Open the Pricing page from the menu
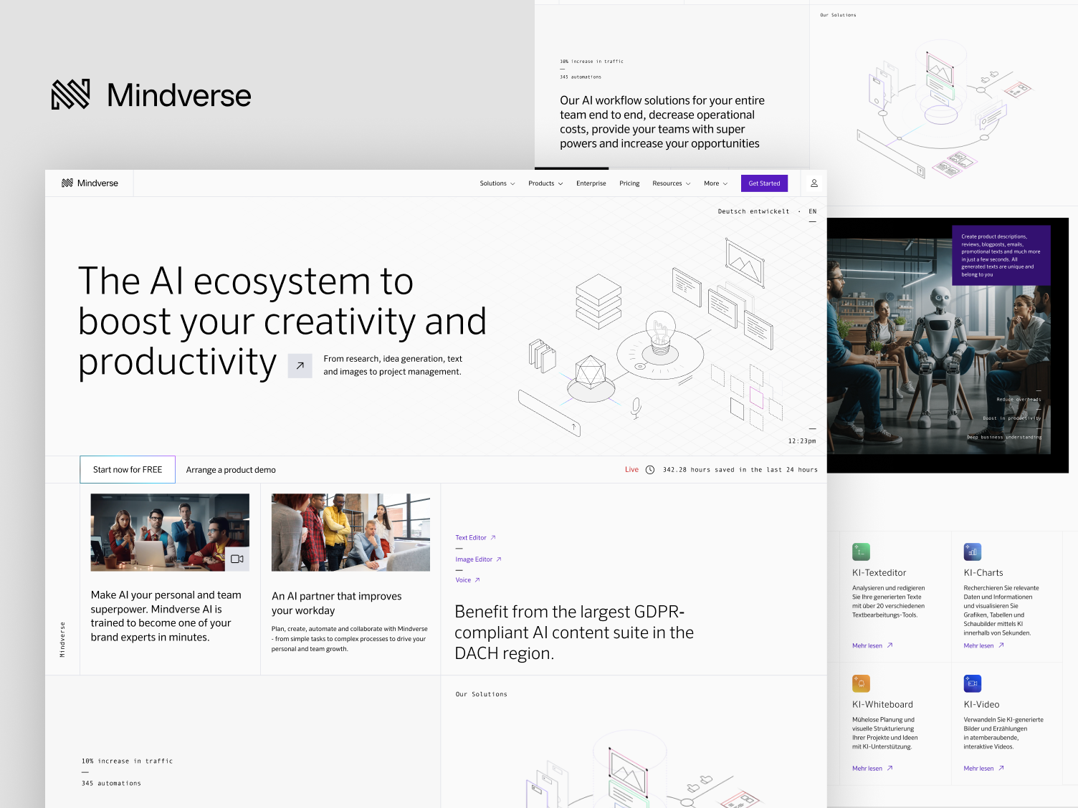Image resolution: width=1078 pixels, height=808 pixels. click(629, 183)
